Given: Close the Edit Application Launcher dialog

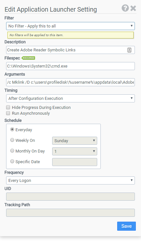Looking at the screenshot, I should pos(133,8).
